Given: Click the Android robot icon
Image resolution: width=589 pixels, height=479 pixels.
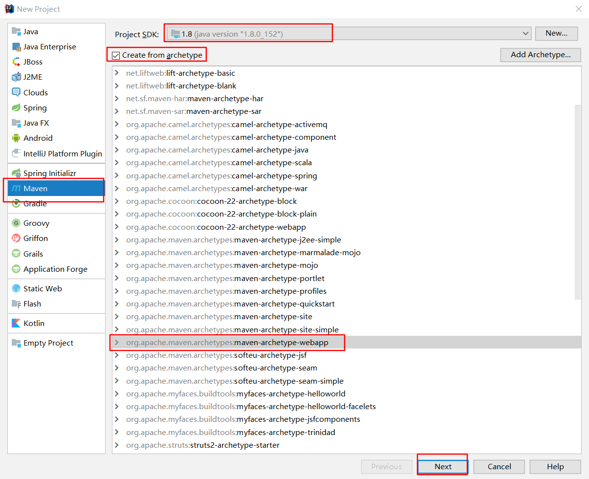Looking at the screenshot, I should coord(16,138).
